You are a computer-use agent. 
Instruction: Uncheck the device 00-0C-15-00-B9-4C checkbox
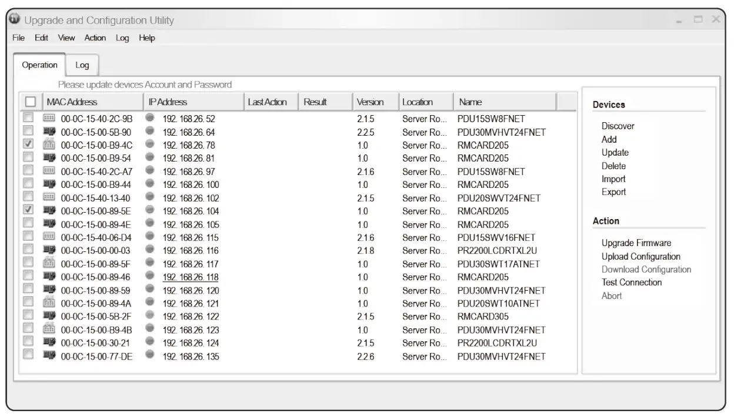point(28,144)
